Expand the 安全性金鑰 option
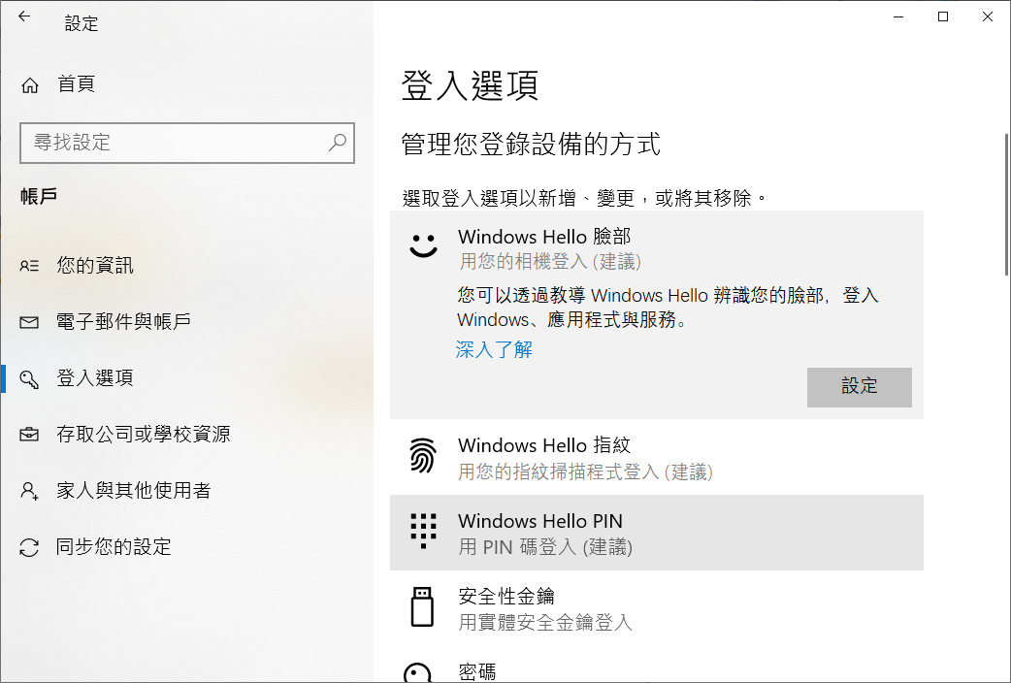The width and height of the screenshot is (1011, 683). [x=657, y=607]
